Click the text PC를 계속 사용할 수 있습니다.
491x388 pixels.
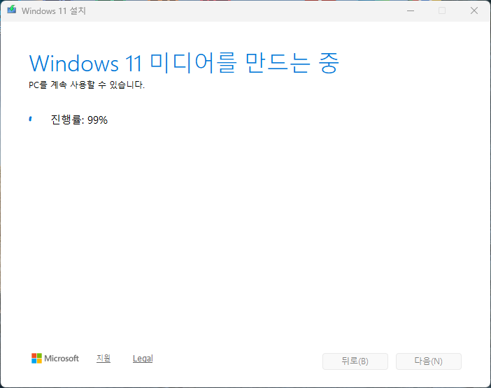click(87, 85)
